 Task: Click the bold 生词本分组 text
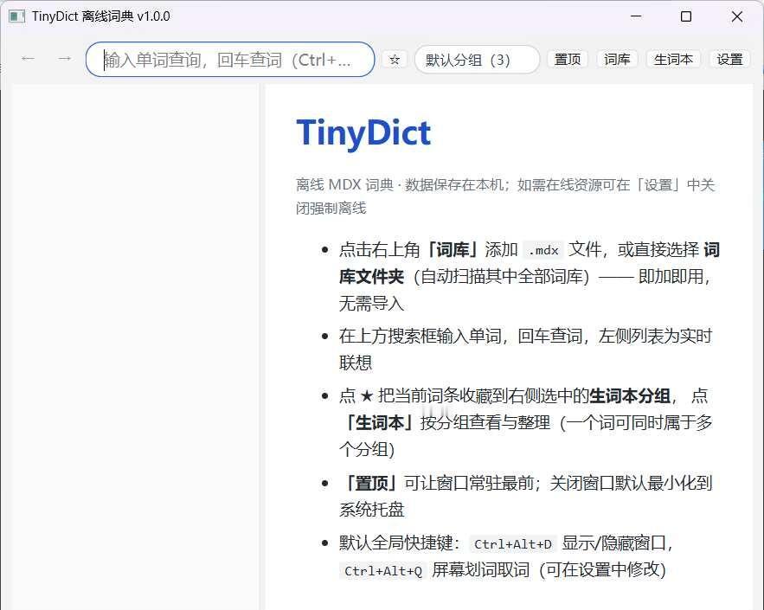tap(630, 395)
